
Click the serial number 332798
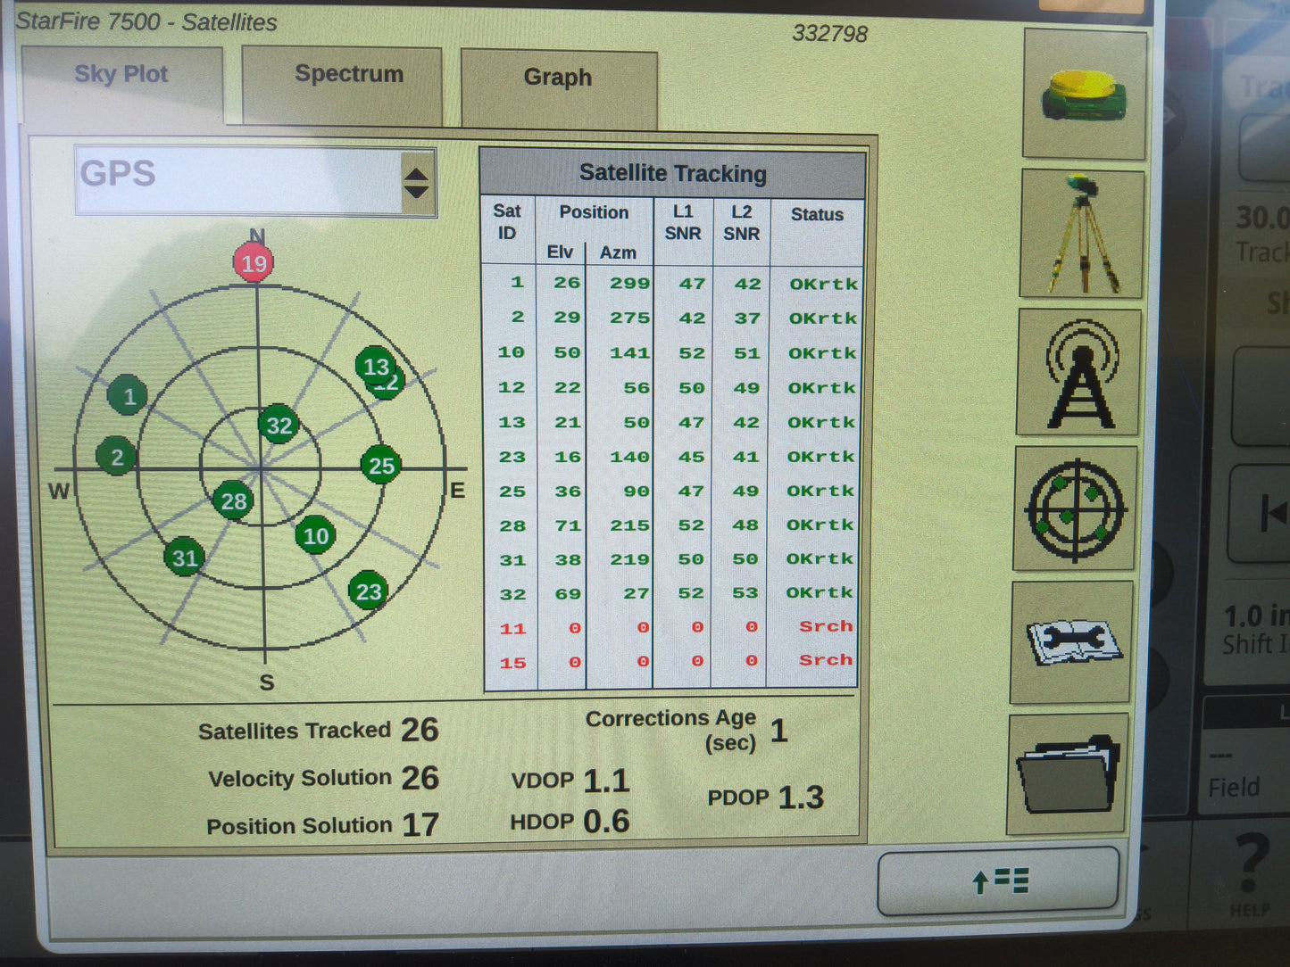tap(829, 34)
